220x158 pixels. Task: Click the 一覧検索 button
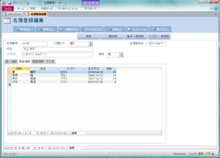[x=112, y=36]
